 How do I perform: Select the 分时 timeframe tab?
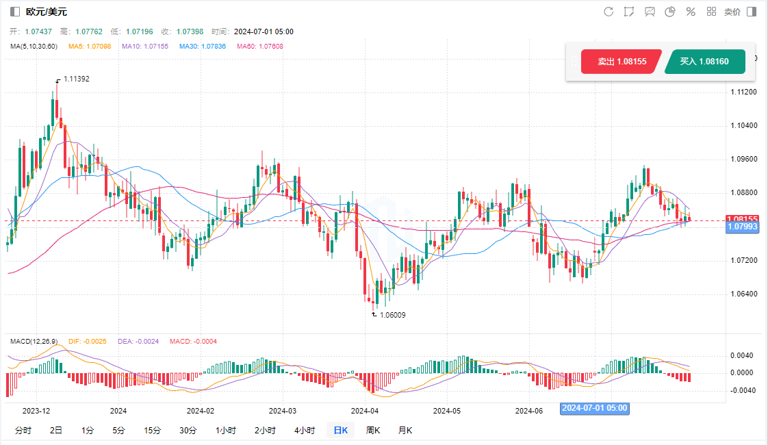pos(23,431)
